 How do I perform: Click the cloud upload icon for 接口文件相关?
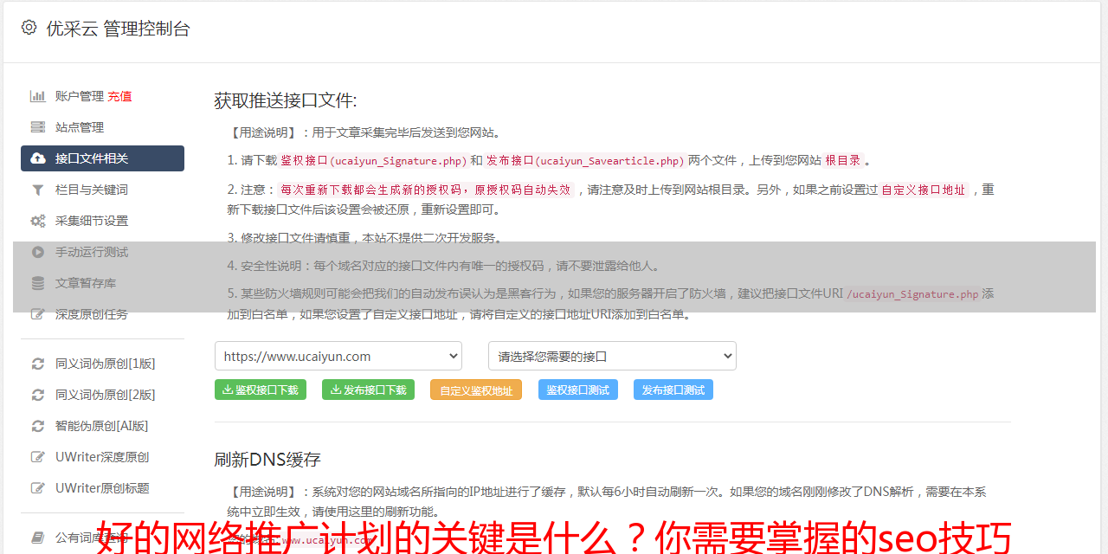pos(38,158)
